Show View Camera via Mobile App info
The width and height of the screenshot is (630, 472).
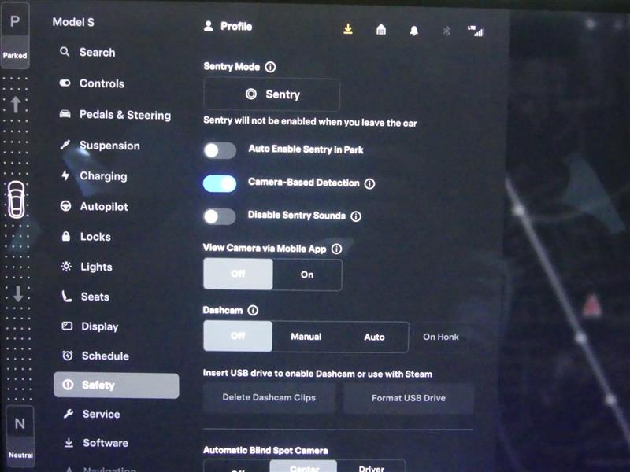pos(337,249)
